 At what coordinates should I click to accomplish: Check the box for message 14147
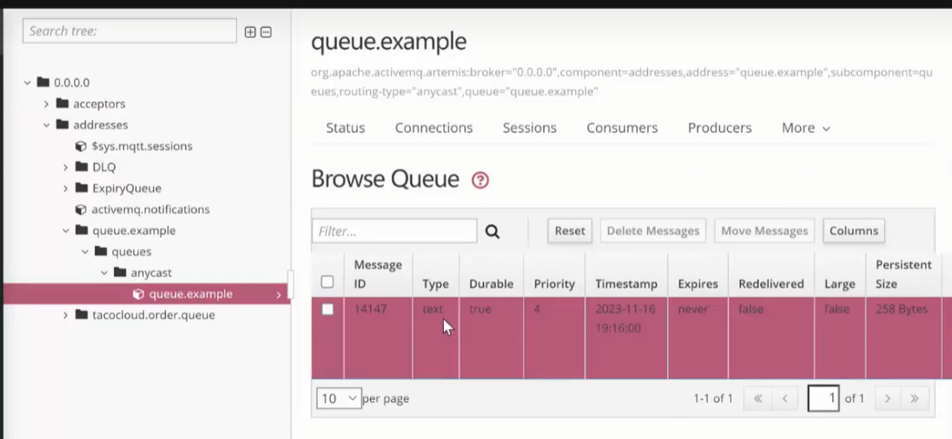click(327, 310)
